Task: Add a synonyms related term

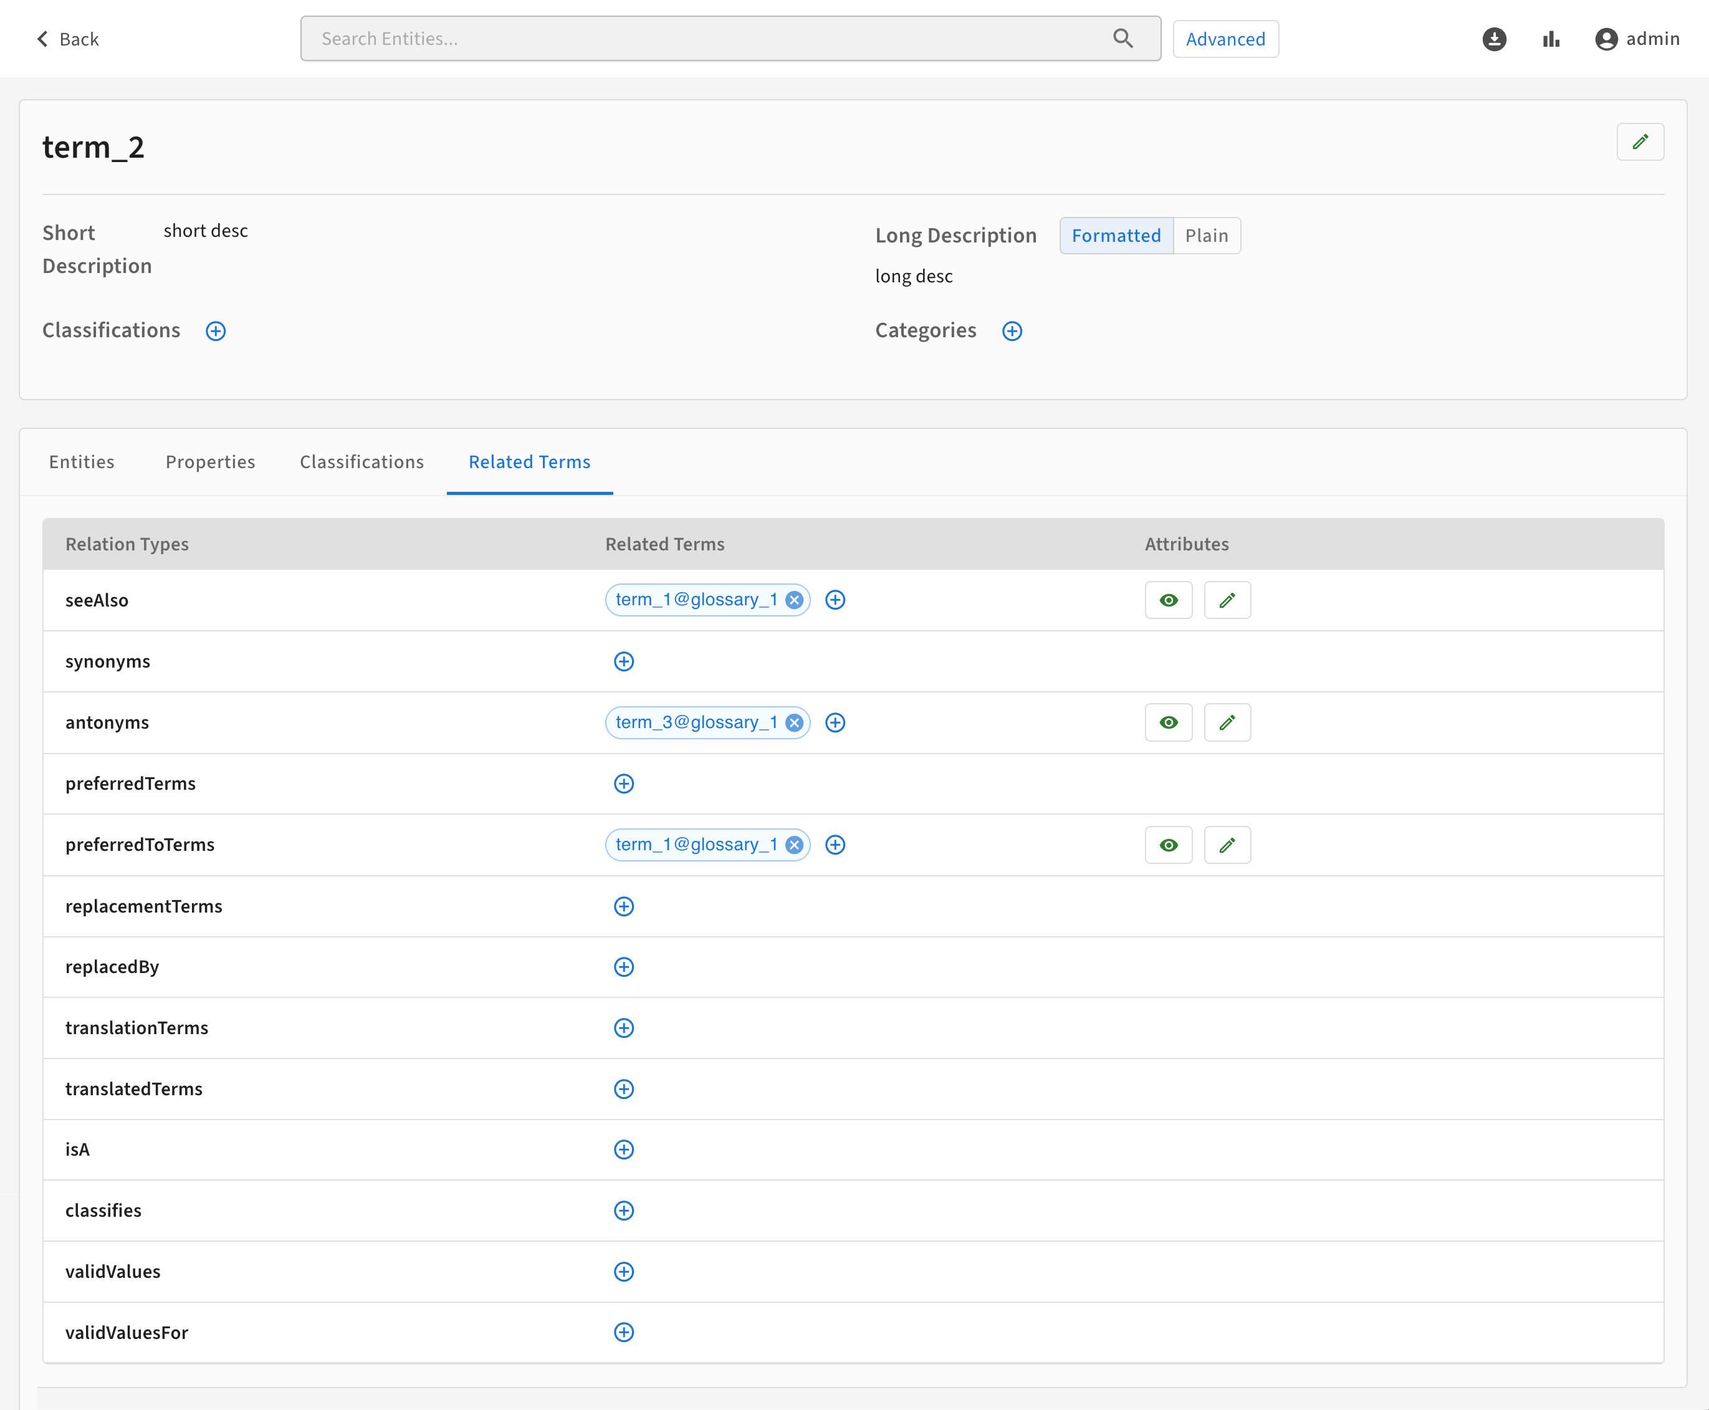Action: (x=623, y=662)
